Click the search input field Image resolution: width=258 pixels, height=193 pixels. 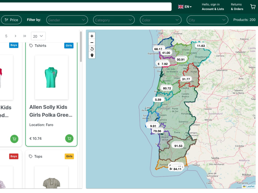pyautogui.click(x=86, y=7)
